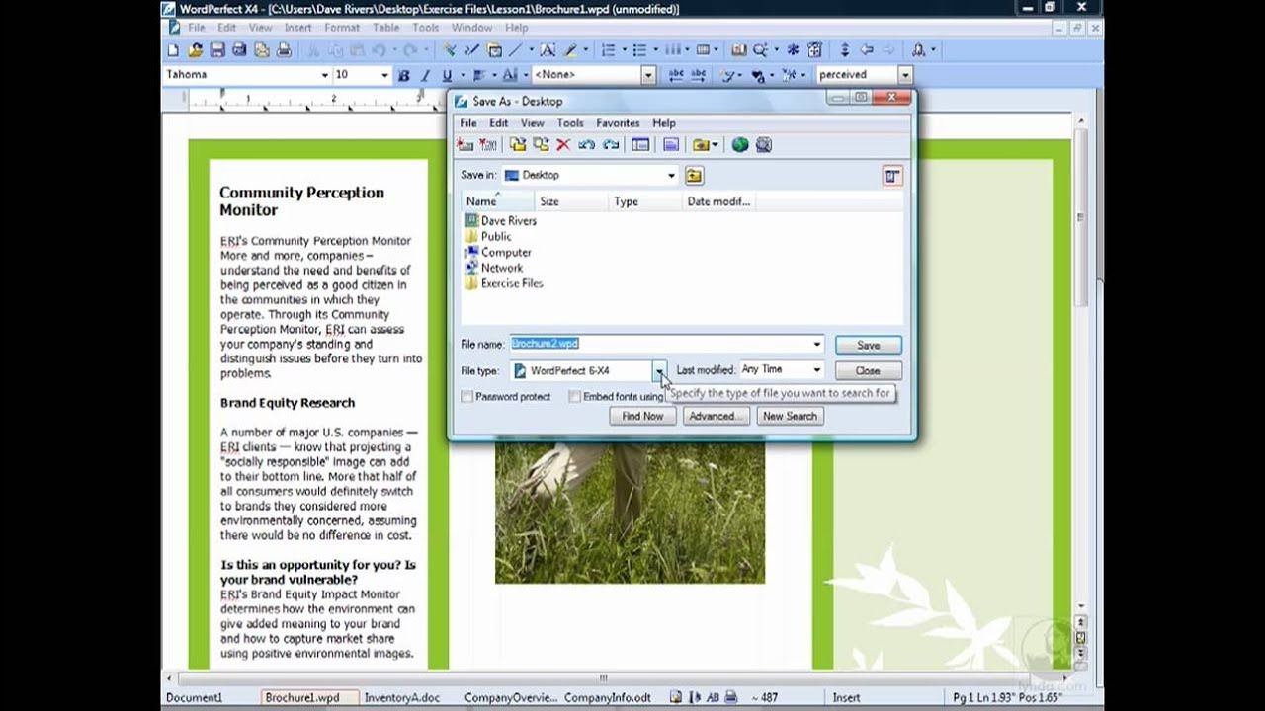Click the Open folder icon in WordPerfect toolbar

click(196, 50)
